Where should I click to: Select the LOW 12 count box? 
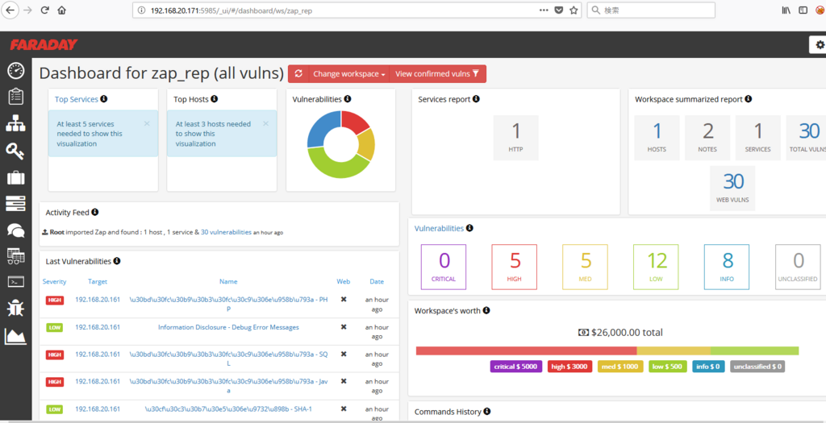pyautogui.click(x=657, y=267)
